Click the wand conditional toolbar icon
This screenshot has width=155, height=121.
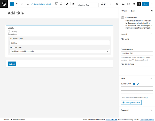click(x=103, y=4)
